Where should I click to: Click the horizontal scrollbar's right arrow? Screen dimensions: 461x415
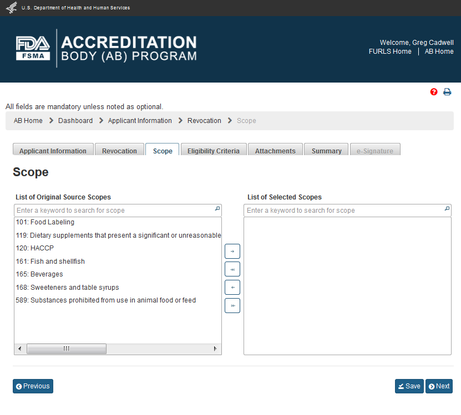(216, 349)
